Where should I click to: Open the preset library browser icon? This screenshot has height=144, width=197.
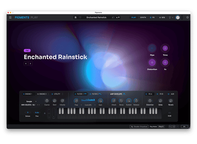[76, 17]
